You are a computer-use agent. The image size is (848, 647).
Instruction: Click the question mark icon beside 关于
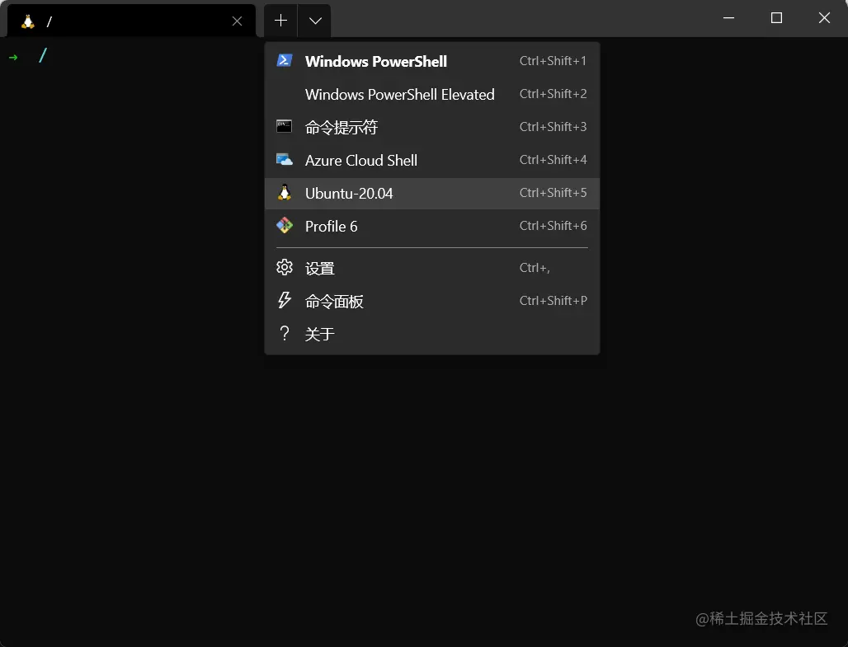(x=285, y=333)
